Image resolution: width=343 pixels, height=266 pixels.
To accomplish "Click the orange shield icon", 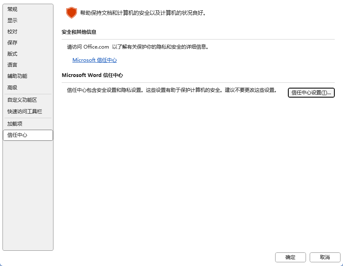I will click(x=72, y=13).
